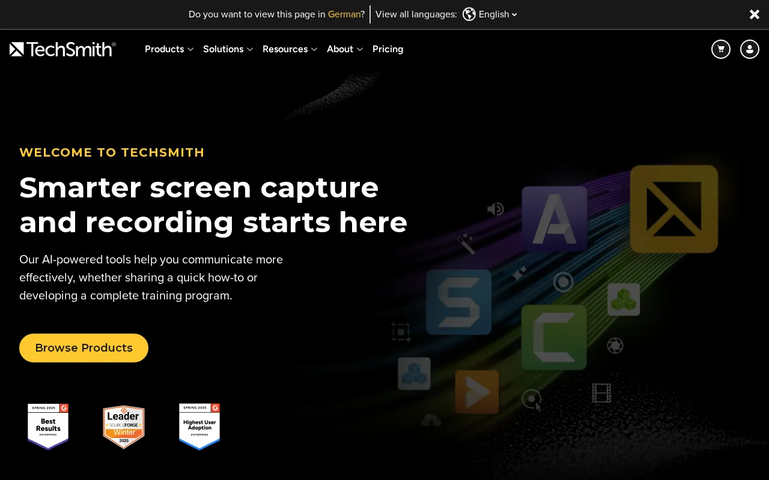Go to TechSmith logo homepage
This screenshot has height=480, width=769.
(62, 49)
